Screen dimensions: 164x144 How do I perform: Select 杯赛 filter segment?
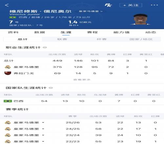(102, 39)
